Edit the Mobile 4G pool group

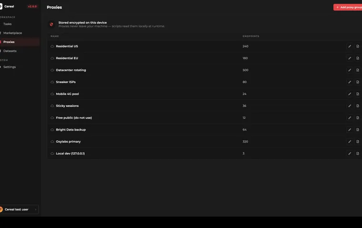pyautogui.click(x=350, y=94)
